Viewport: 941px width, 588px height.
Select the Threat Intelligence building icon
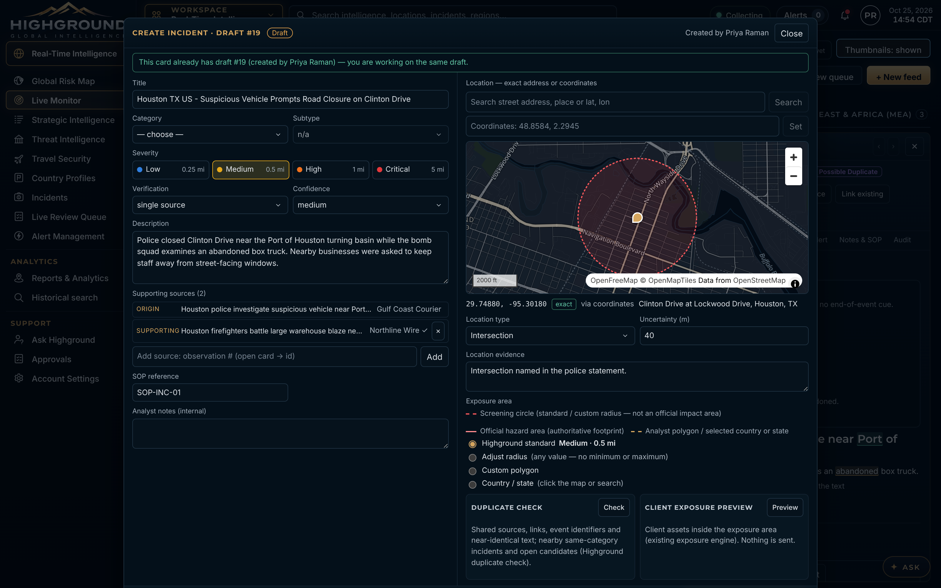19,139
